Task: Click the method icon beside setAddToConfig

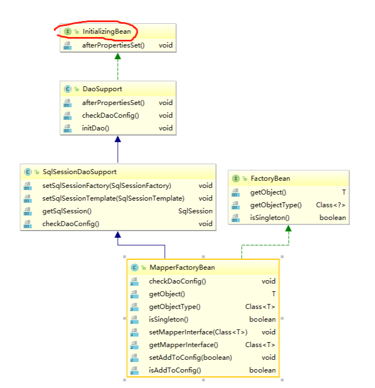Action: click(x=134, y=358)
